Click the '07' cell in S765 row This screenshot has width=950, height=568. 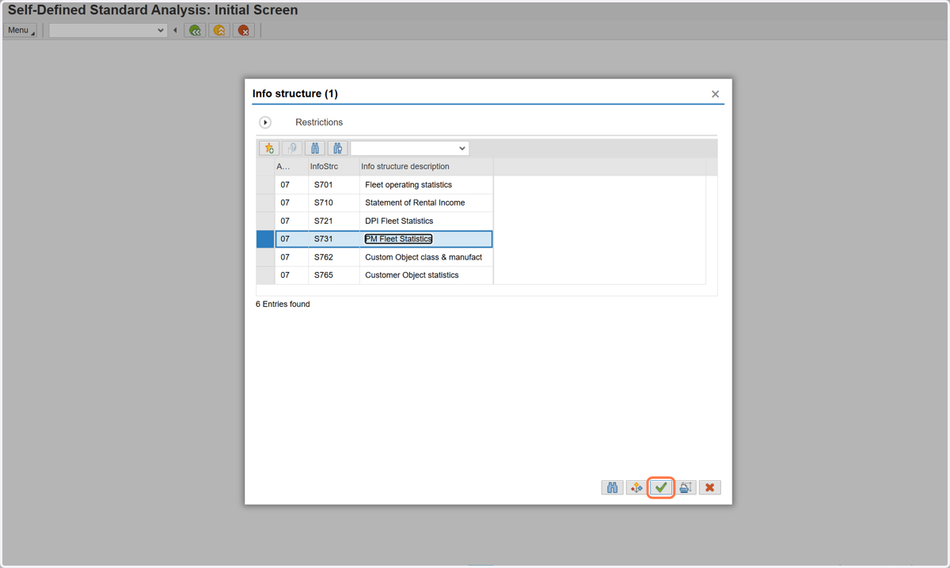pos(291,275)
